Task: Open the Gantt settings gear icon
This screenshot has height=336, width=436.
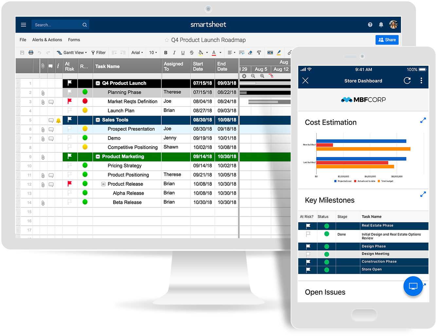Action: (x=244, y=76)
